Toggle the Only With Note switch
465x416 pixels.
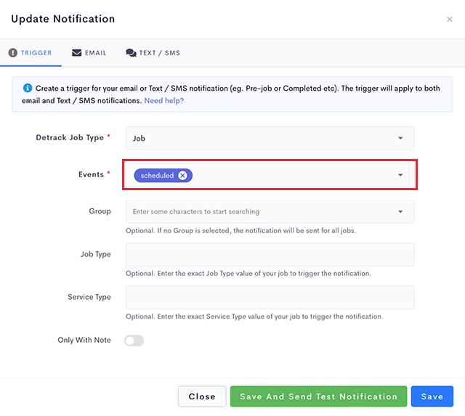[x=134, y=340]
